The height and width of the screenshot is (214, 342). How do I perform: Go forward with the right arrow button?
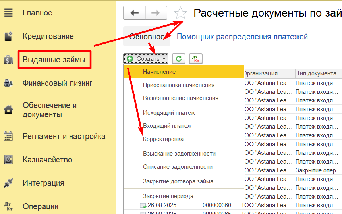click(x=156, y=13)
